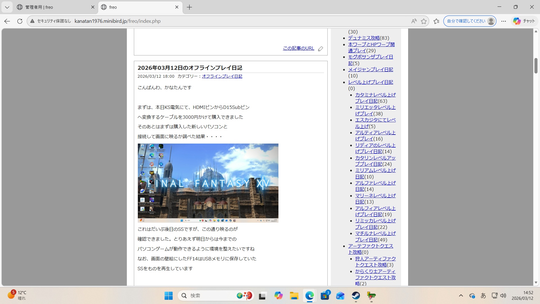Open the tab search dropdown chevron
This screenshot has height=304, width=540.
tap(7, 7)
